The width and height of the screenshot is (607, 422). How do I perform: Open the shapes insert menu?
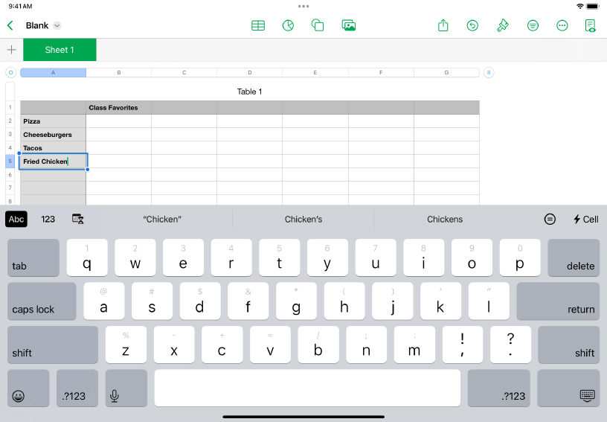coord(318,25)
